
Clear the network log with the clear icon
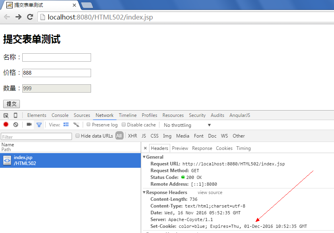[16, 124]
